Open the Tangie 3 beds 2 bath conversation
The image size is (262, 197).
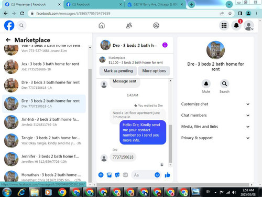[x=44, y=140]
